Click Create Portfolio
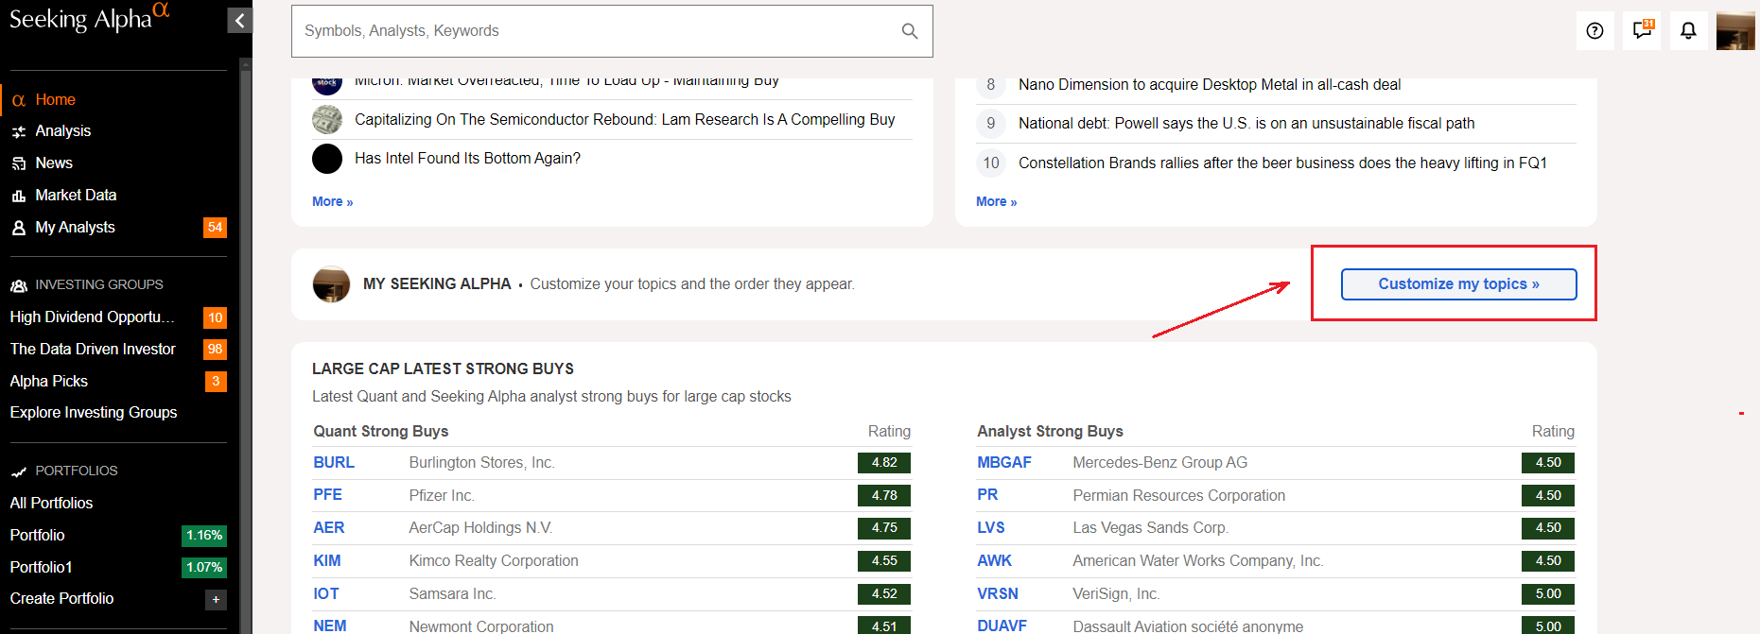 [x=61, y=599]
